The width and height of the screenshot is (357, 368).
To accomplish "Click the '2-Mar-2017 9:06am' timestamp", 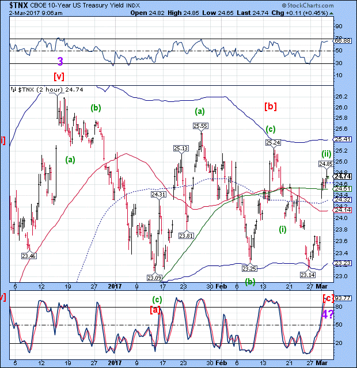I will [x=36, y=13].
